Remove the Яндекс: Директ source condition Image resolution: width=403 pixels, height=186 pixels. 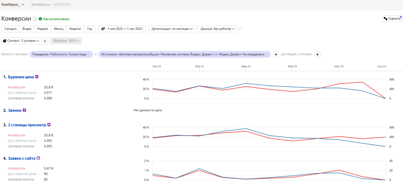coord(267,55)
